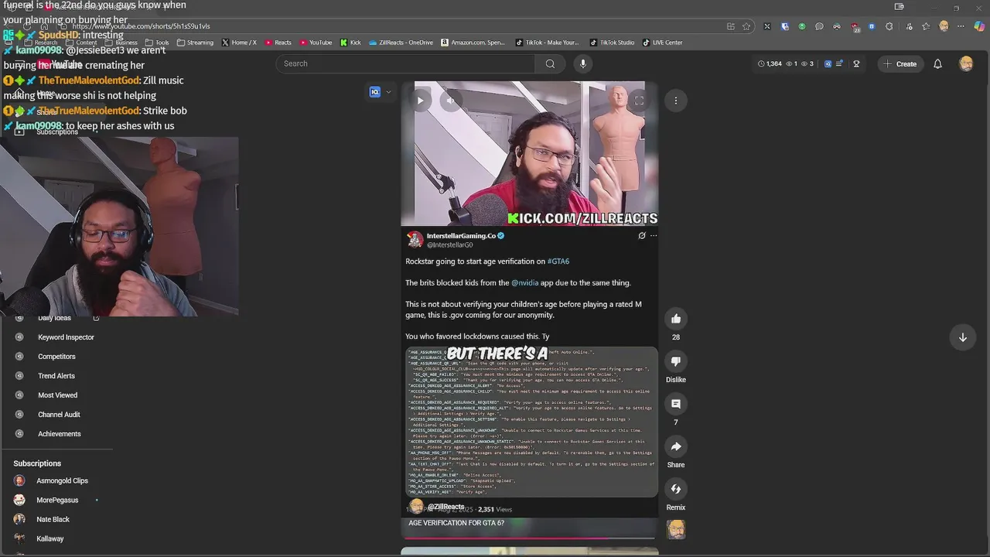Click the sound avatar below Remix
The width and height of the screenshot is (990, 557).
676,530
